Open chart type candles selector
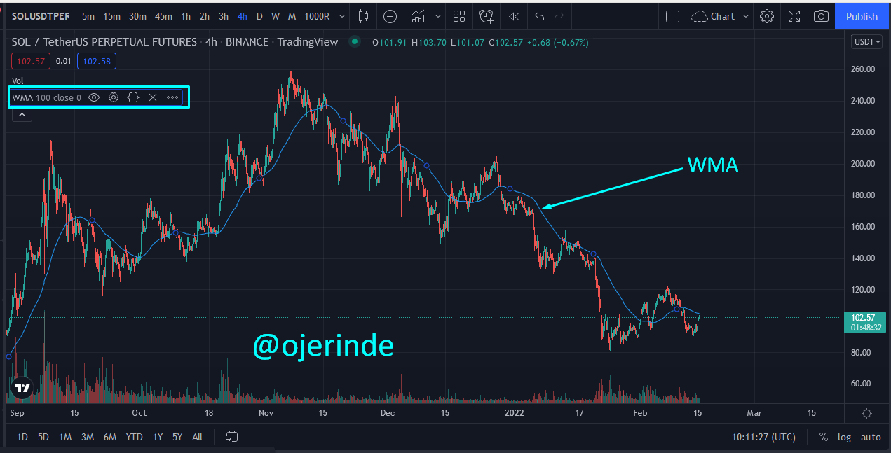 click(x=363, y=16)
